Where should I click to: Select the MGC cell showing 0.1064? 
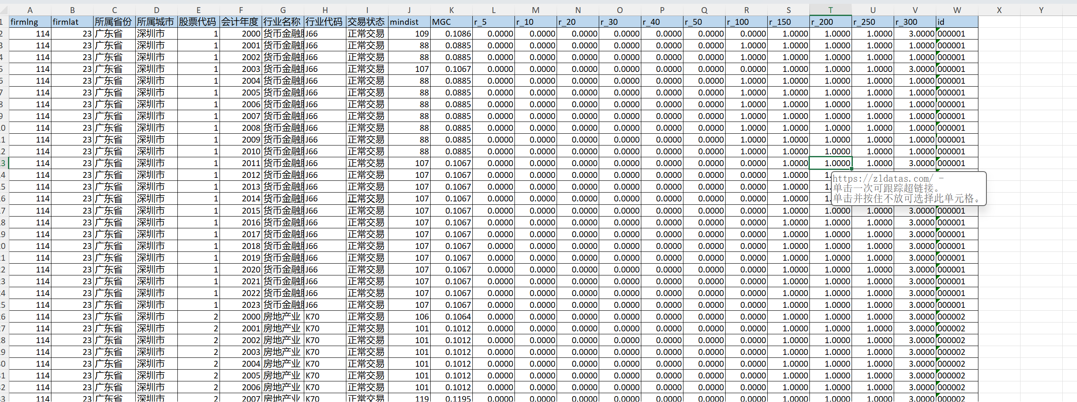(451, 317)
